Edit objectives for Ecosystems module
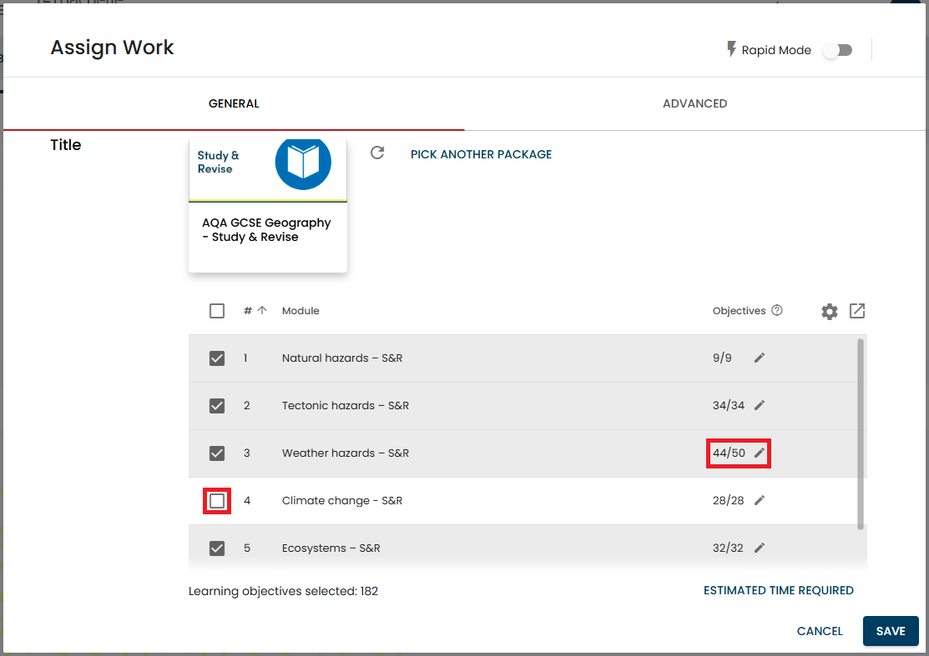929x656 pixels. [x=760, y=548]
